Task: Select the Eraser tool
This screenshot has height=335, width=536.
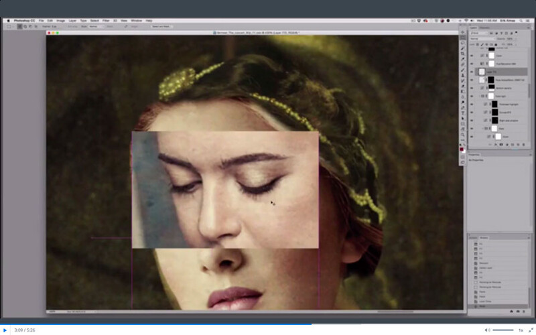Action: coord(462,86)
